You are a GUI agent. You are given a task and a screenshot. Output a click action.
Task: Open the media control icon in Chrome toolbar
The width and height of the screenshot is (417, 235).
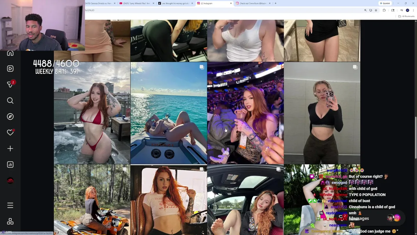[x=402, y=10]
